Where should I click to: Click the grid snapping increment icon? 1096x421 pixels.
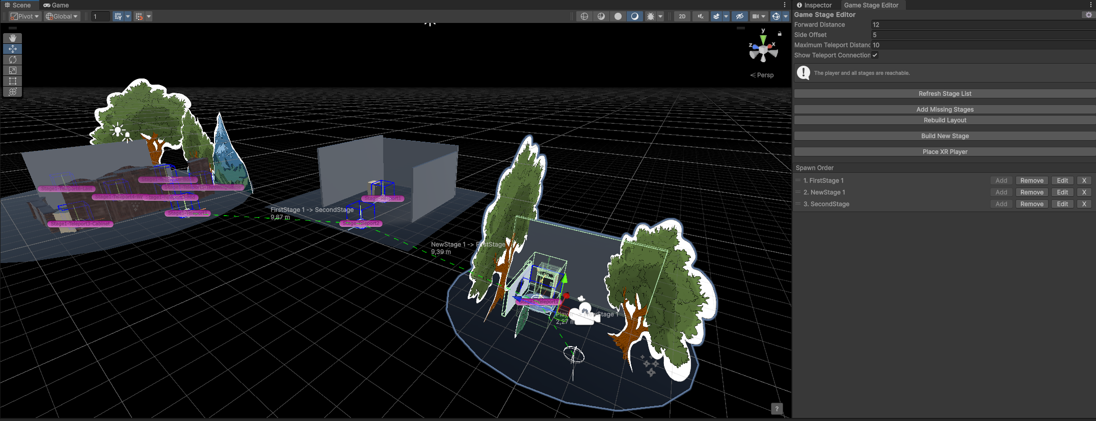tap(139, 16)
